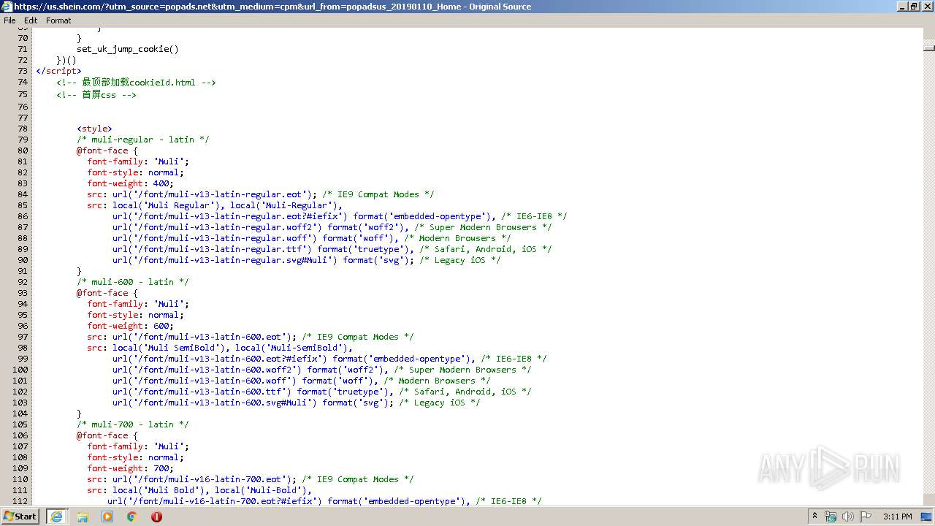
Task: Open the Format menu
Action: 58,20
